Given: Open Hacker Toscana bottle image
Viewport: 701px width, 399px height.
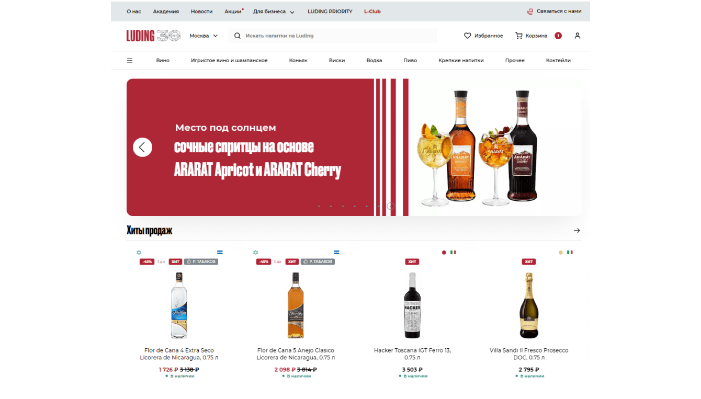Looking at the screenshot, I should 412,305.
